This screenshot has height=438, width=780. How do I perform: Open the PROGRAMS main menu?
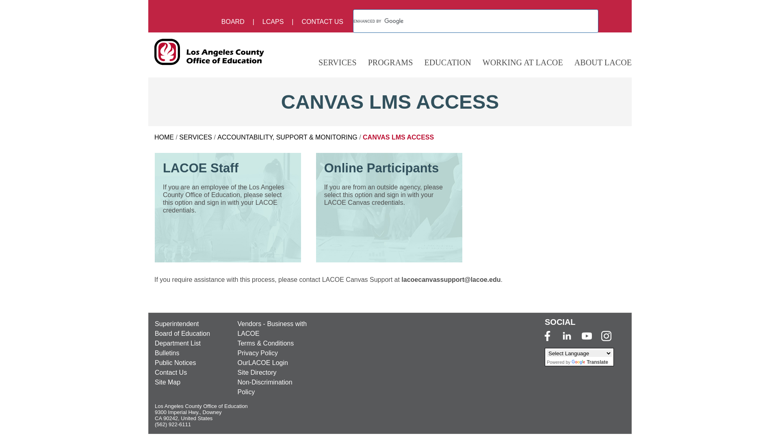coord(390,62)
